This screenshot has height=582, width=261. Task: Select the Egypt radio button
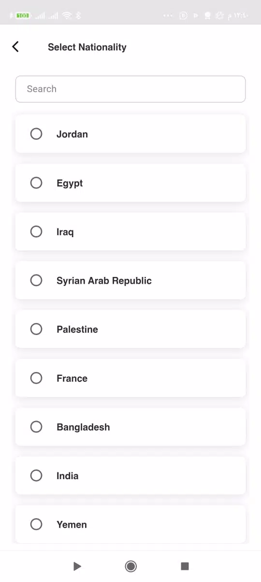tap(36, 183)
